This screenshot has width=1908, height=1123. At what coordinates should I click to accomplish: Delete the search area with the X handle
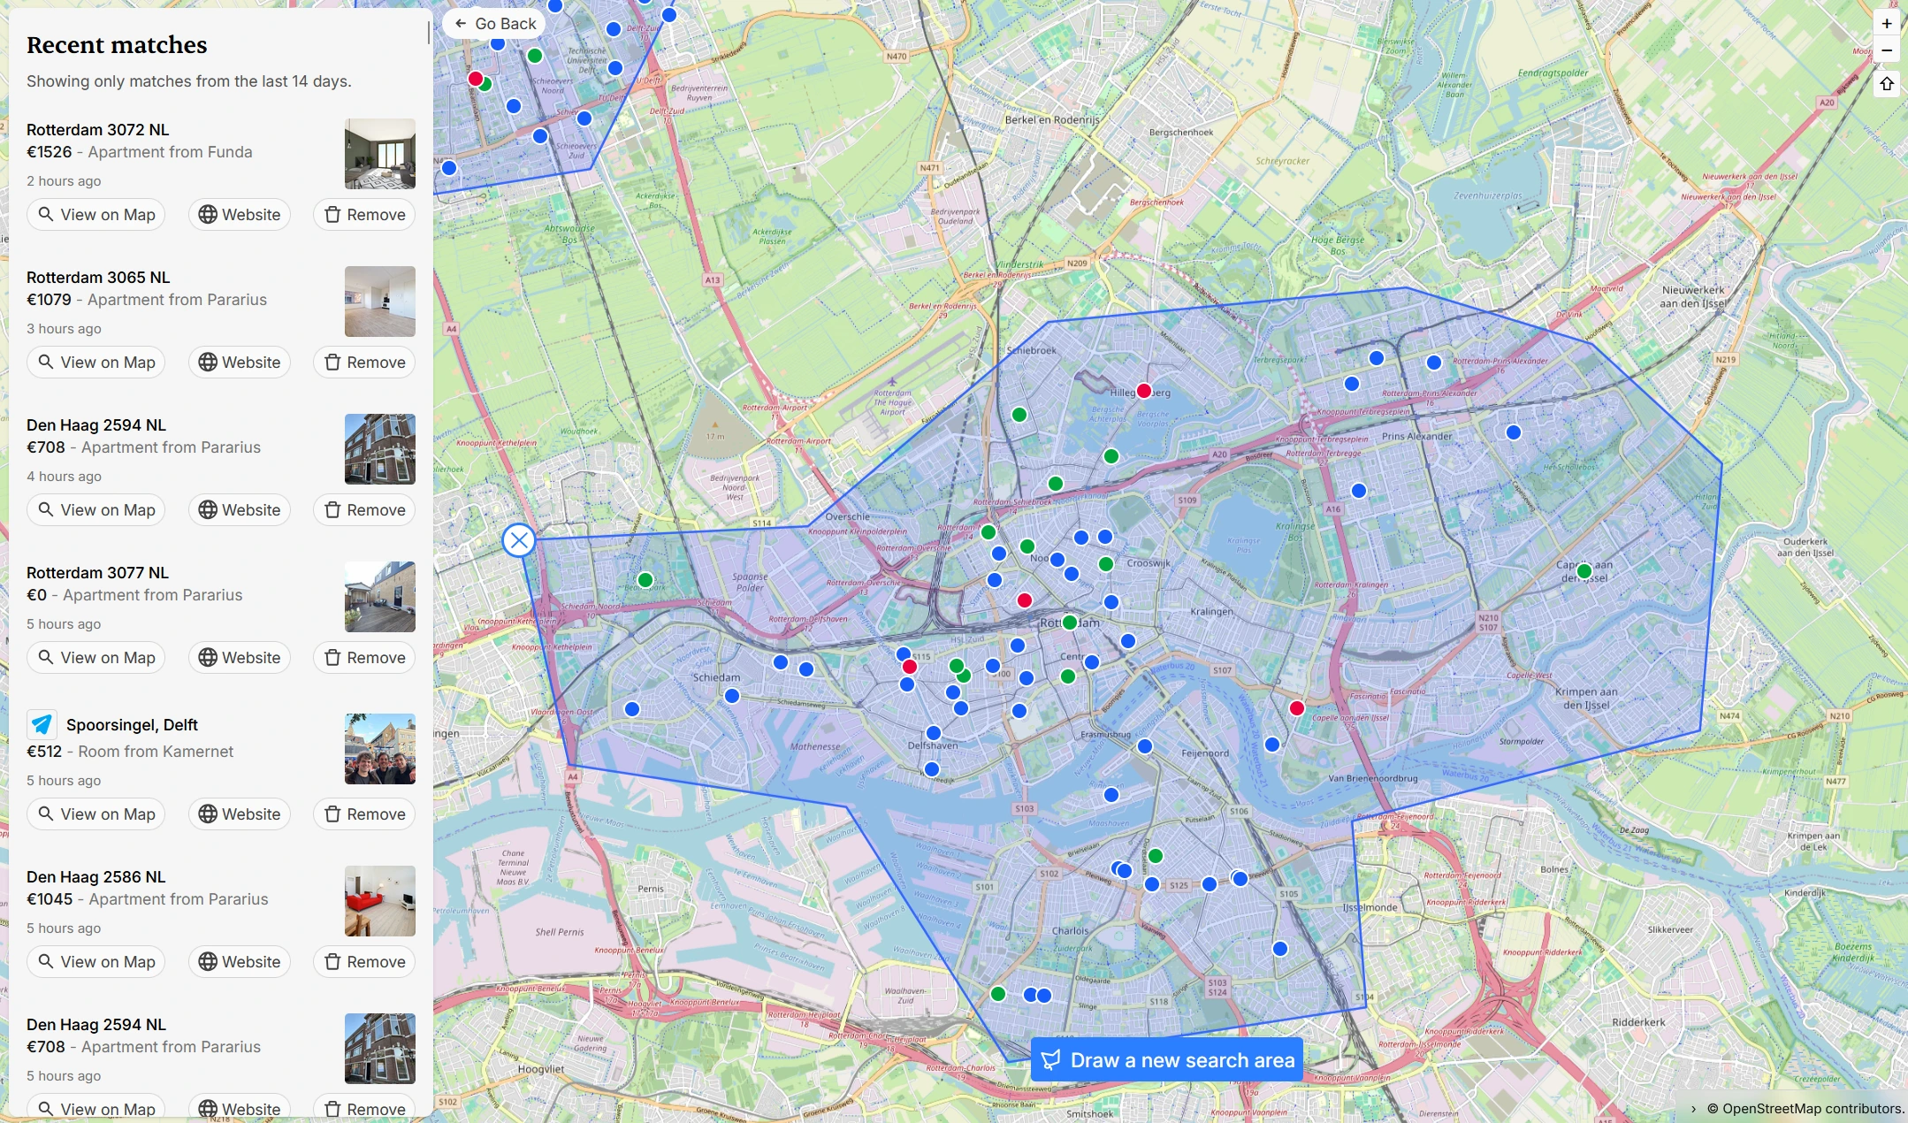pyautogui.click(x=519, y=540)
